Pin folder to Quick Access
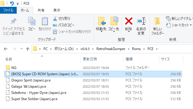This screenshot has width=193, height=109. pos(13,26)
